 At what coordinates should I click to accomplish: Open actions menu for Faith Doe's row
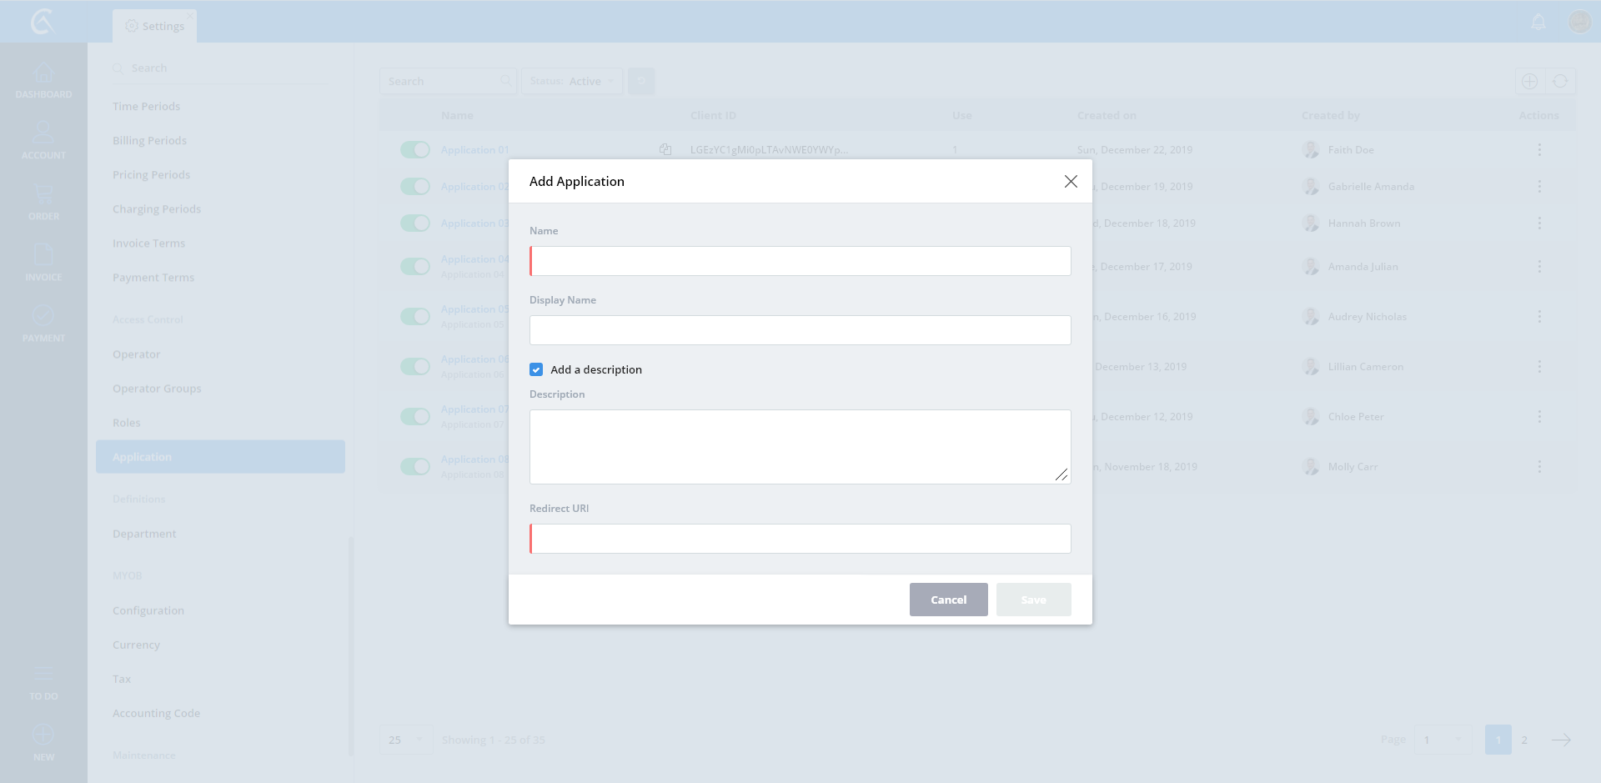1539,150
